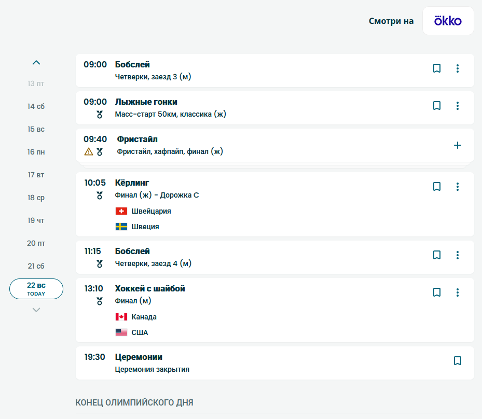Open the Хоккей с шайбой event title
This screenshot has height=419, width=482.
[150, 289]
